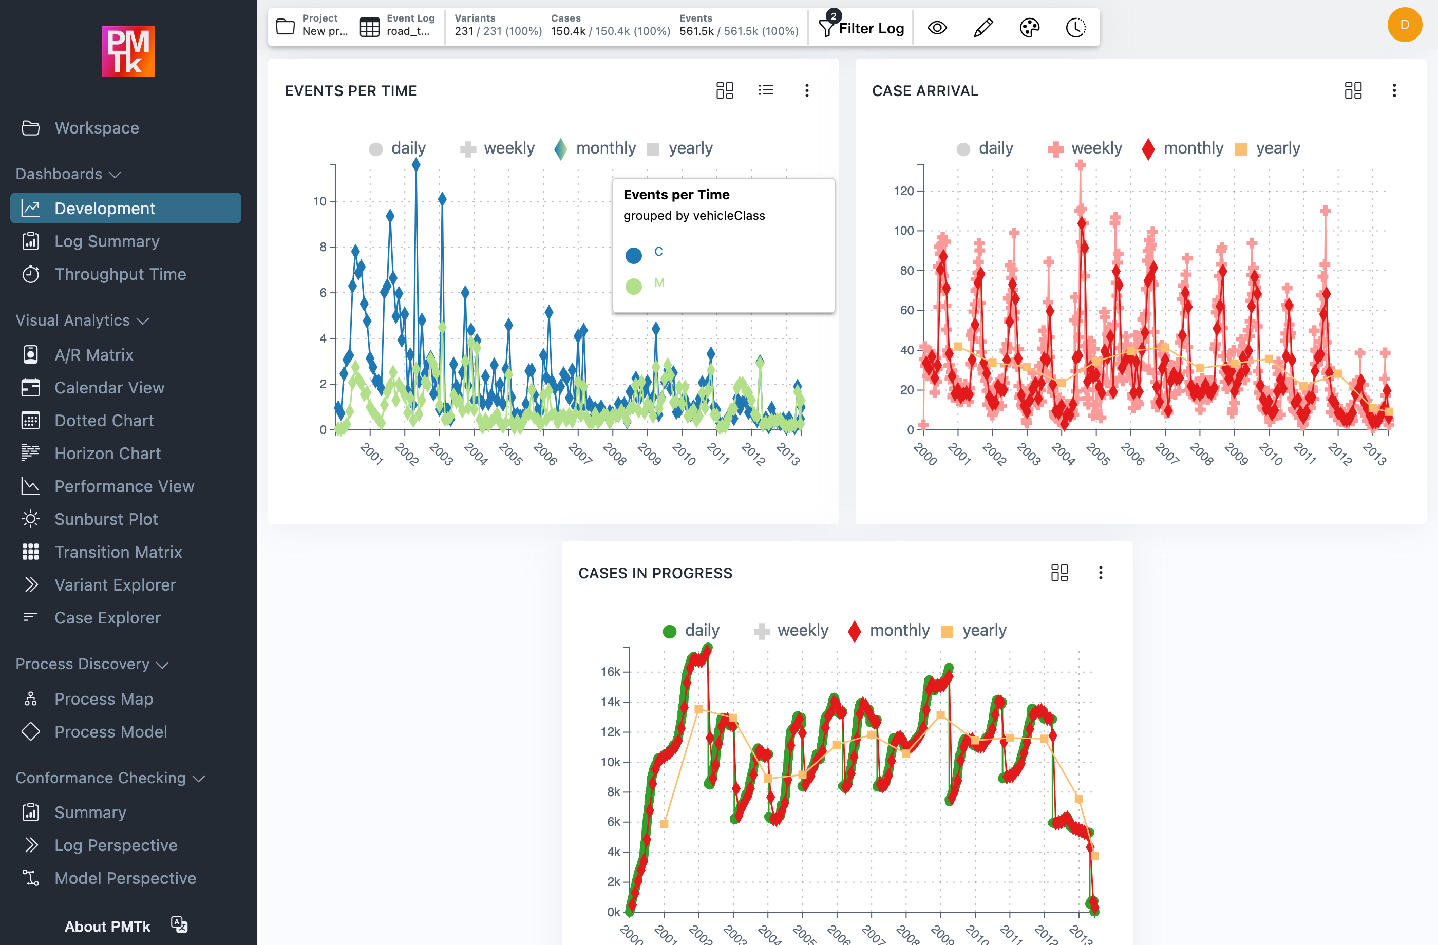Image resolution: width=1438 pixels, height=945 pixels.
Task: Open the Dotted Chart view from the sidebar
Action: 105,420
